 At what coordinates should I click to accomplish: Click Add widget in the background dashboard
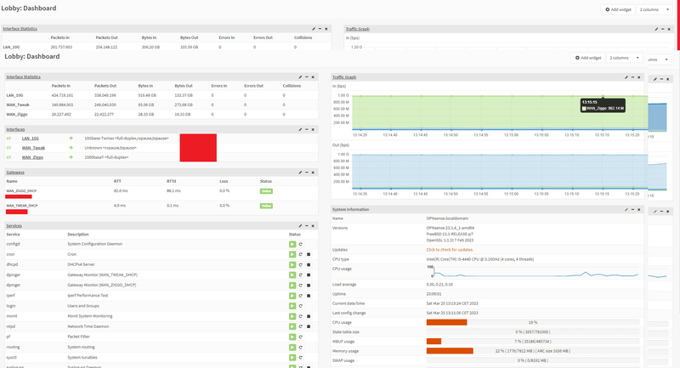[x=618, y=9]
